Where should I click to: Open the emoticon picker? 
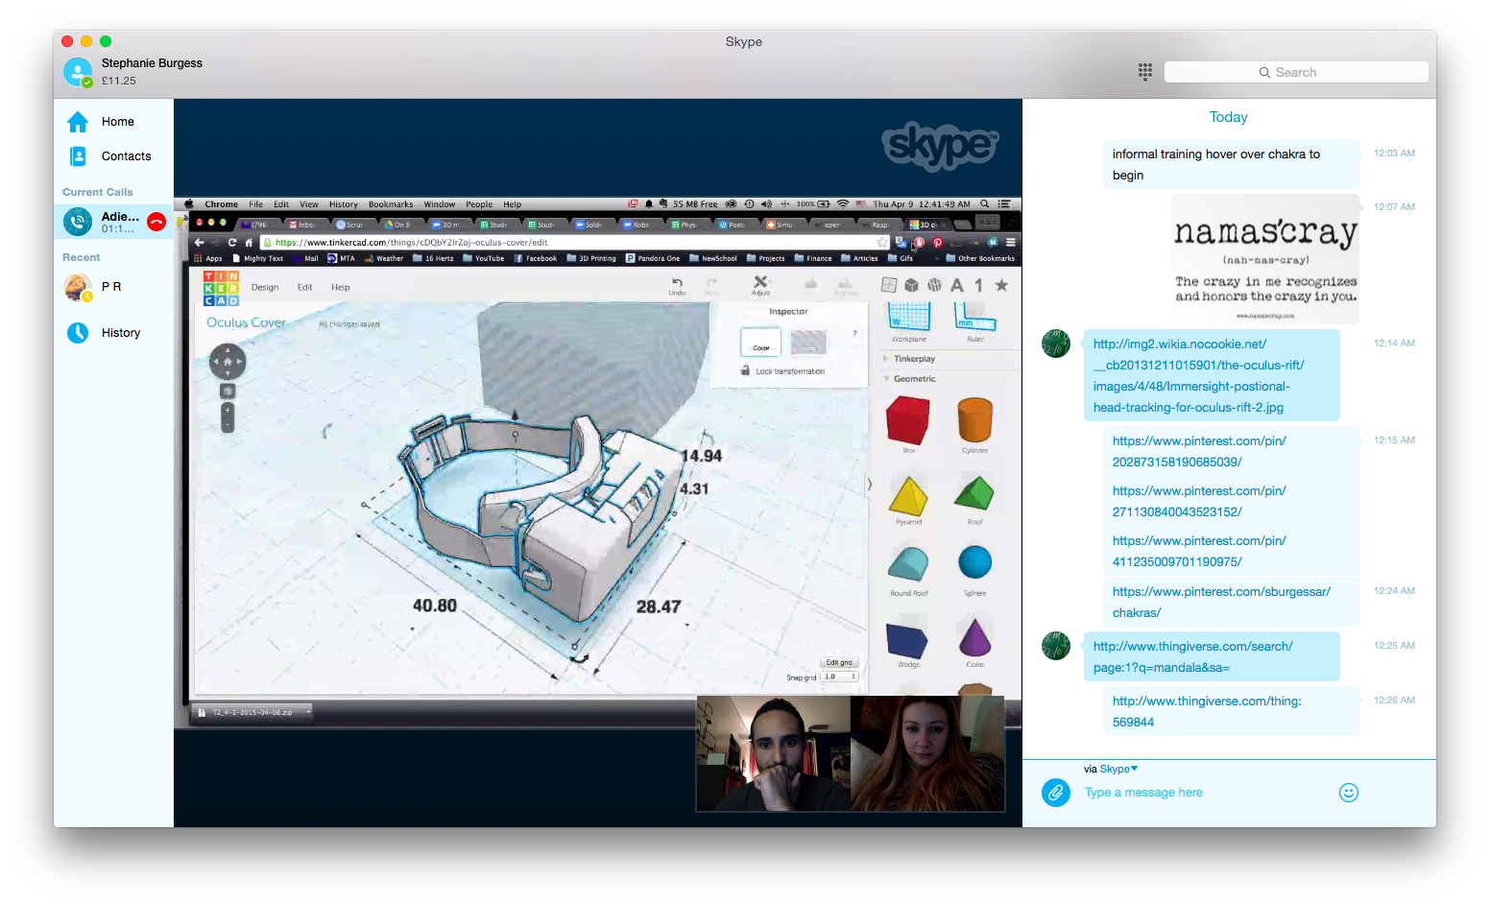click(x=1349, y=793)
